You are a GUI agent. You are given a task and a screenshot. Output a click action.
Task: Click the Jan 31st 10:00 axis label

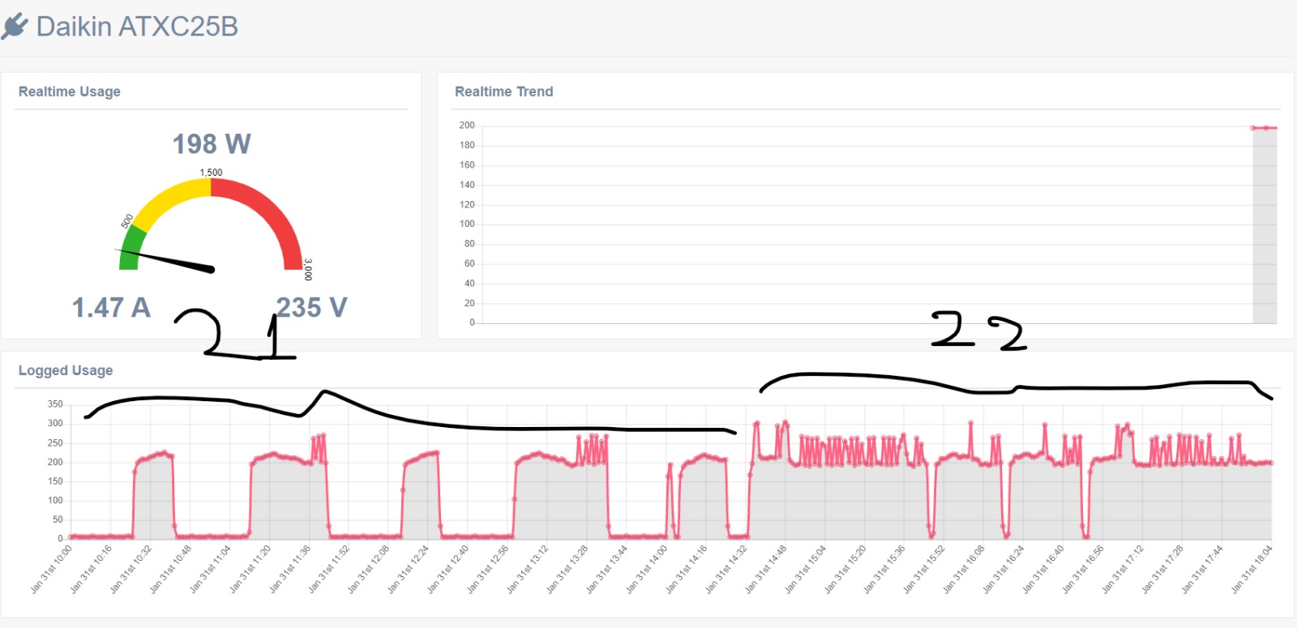(51, 569)
